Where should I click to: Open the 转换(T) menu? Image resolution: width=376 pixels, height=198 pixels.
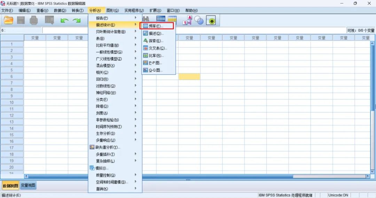click(78, 10)
